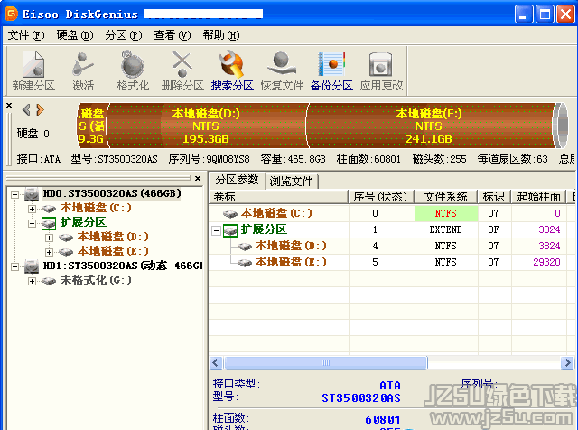
Task: Click the 序号(状态) column header
Action: coord(381,197)
